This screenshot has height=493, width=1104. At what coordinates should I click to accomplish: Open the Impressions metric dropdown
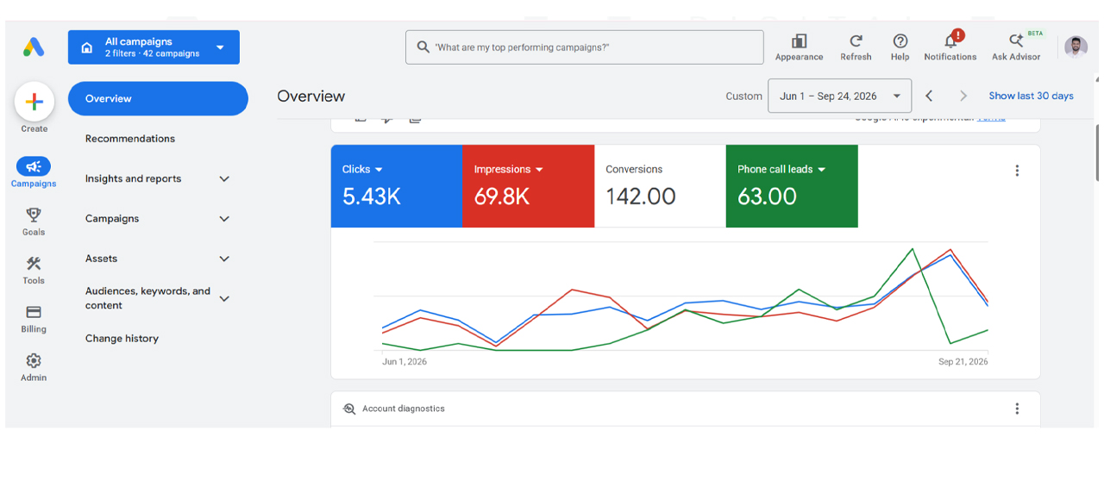click(539, 170)
